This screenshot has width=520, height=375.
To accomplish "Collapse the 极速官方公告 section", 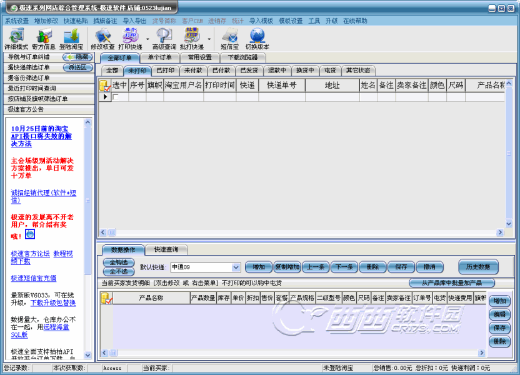I will click(49, 109).
